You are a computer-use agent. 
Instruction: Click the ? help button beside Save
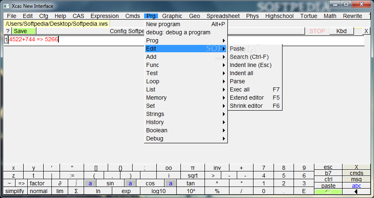8,31
